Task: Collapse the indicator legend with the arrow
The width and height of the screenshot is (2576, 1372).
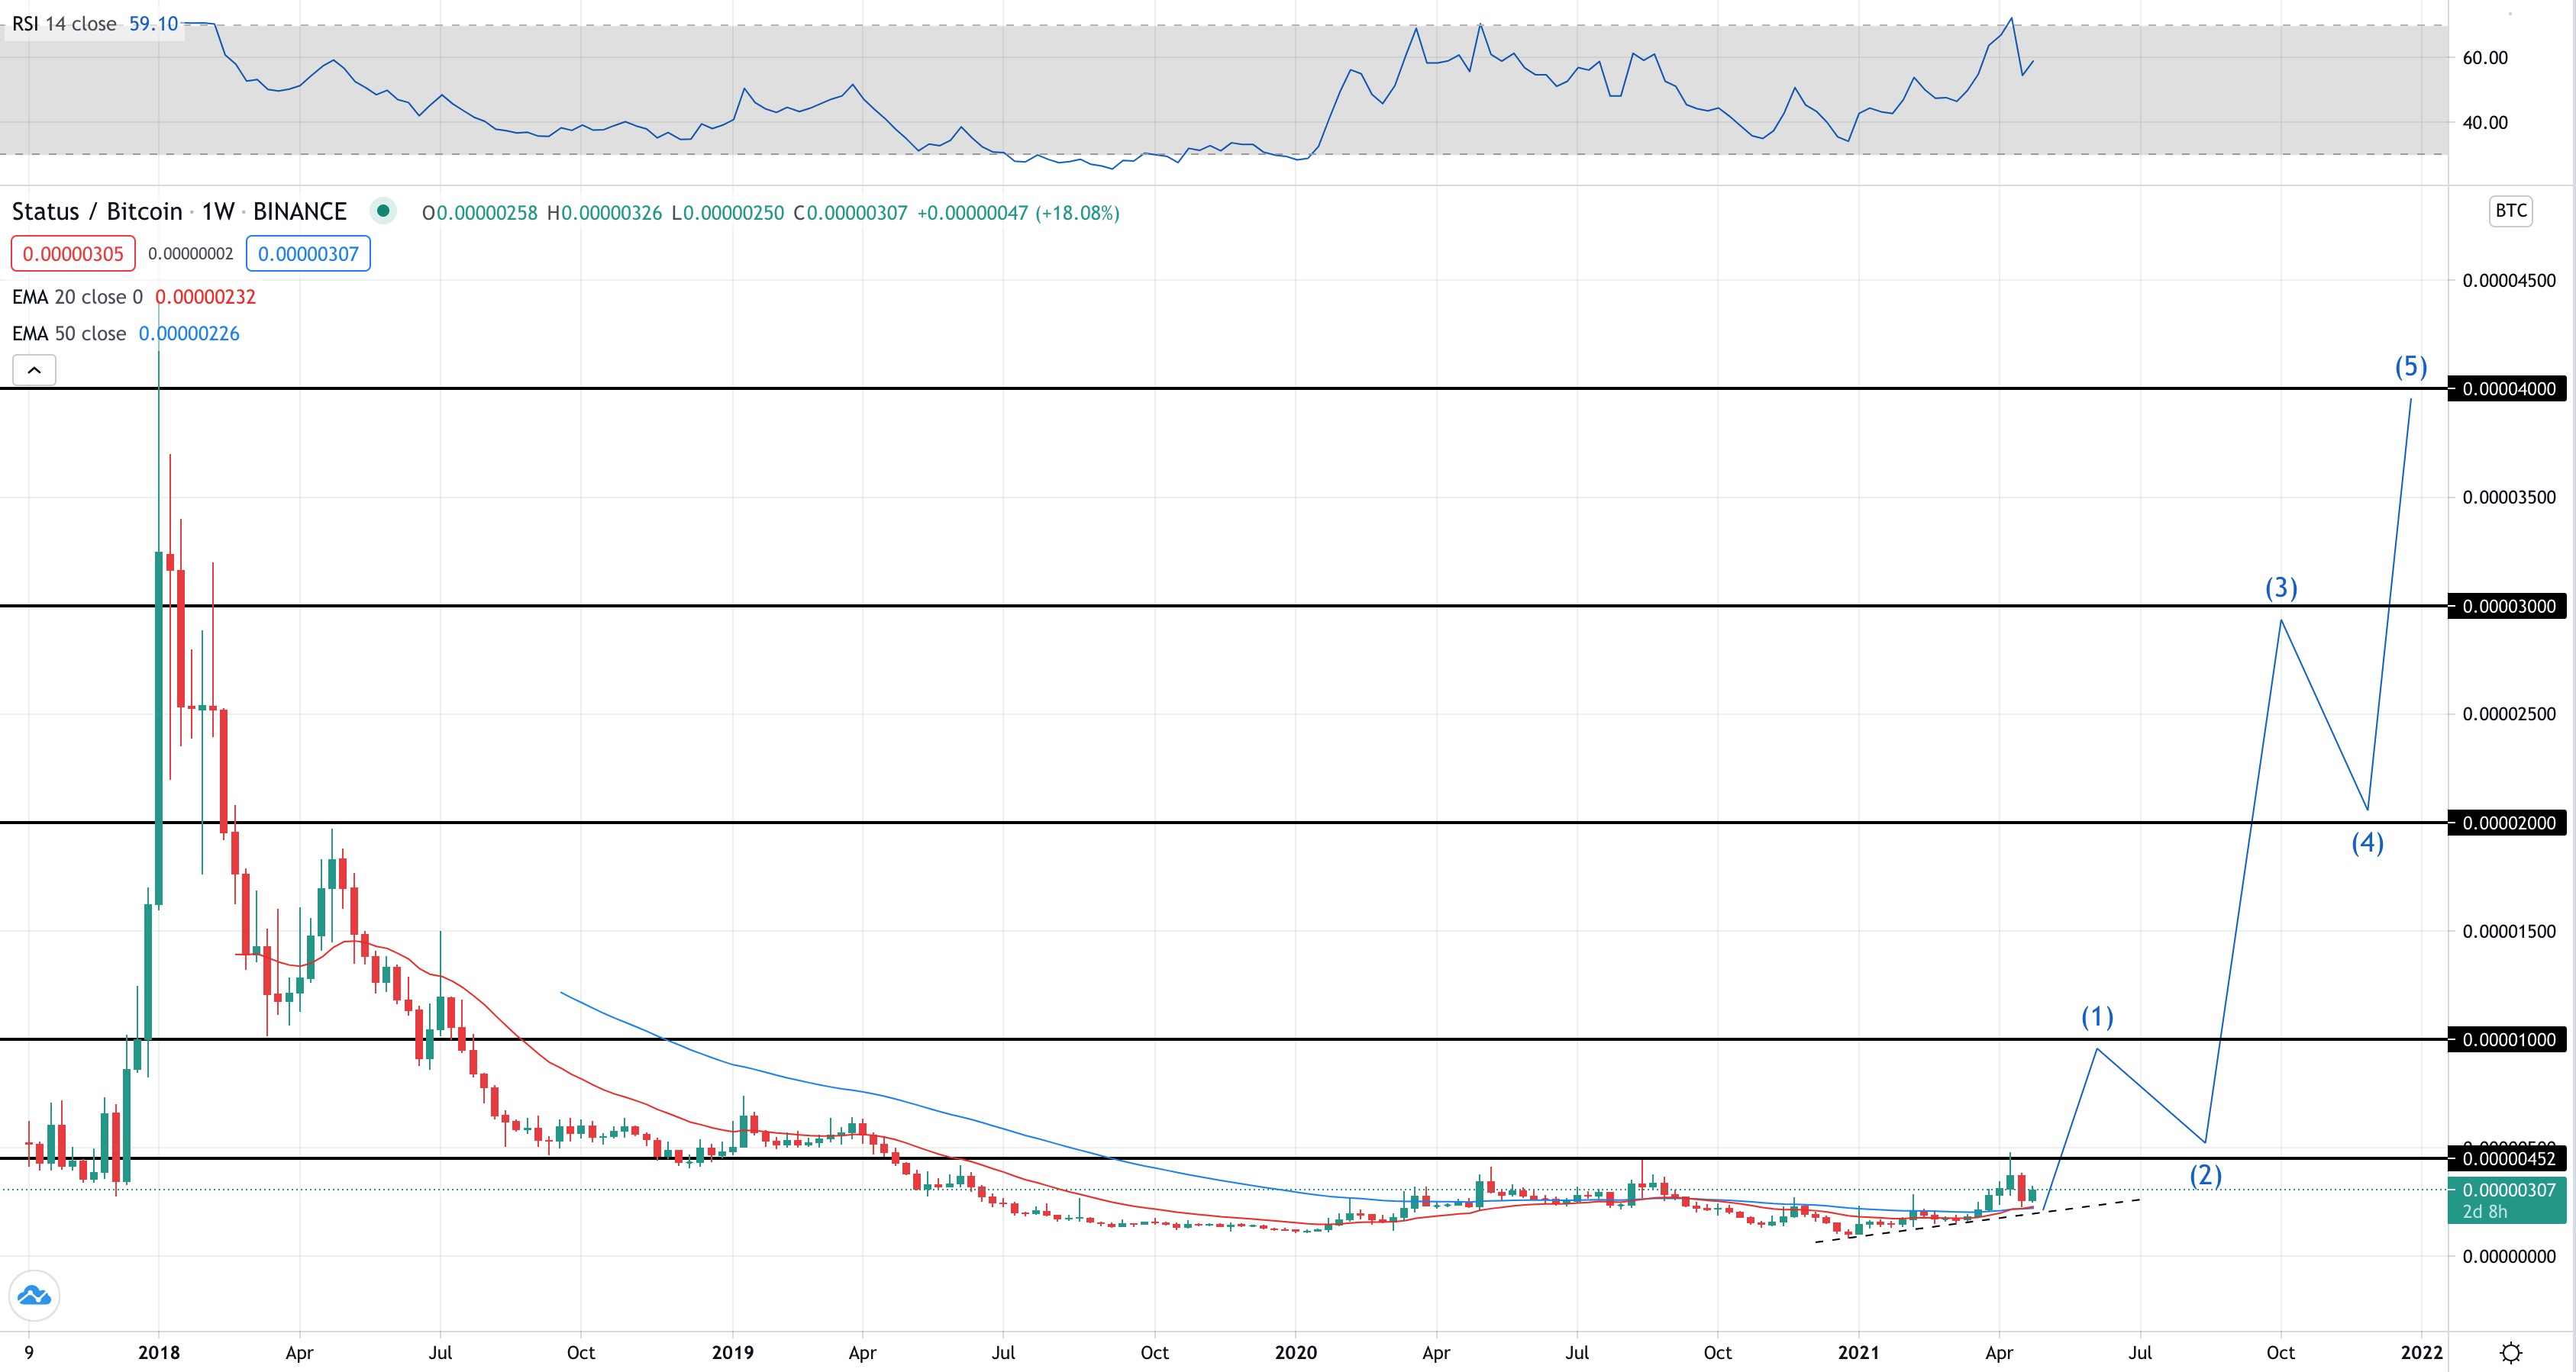Action: point(34,370)
